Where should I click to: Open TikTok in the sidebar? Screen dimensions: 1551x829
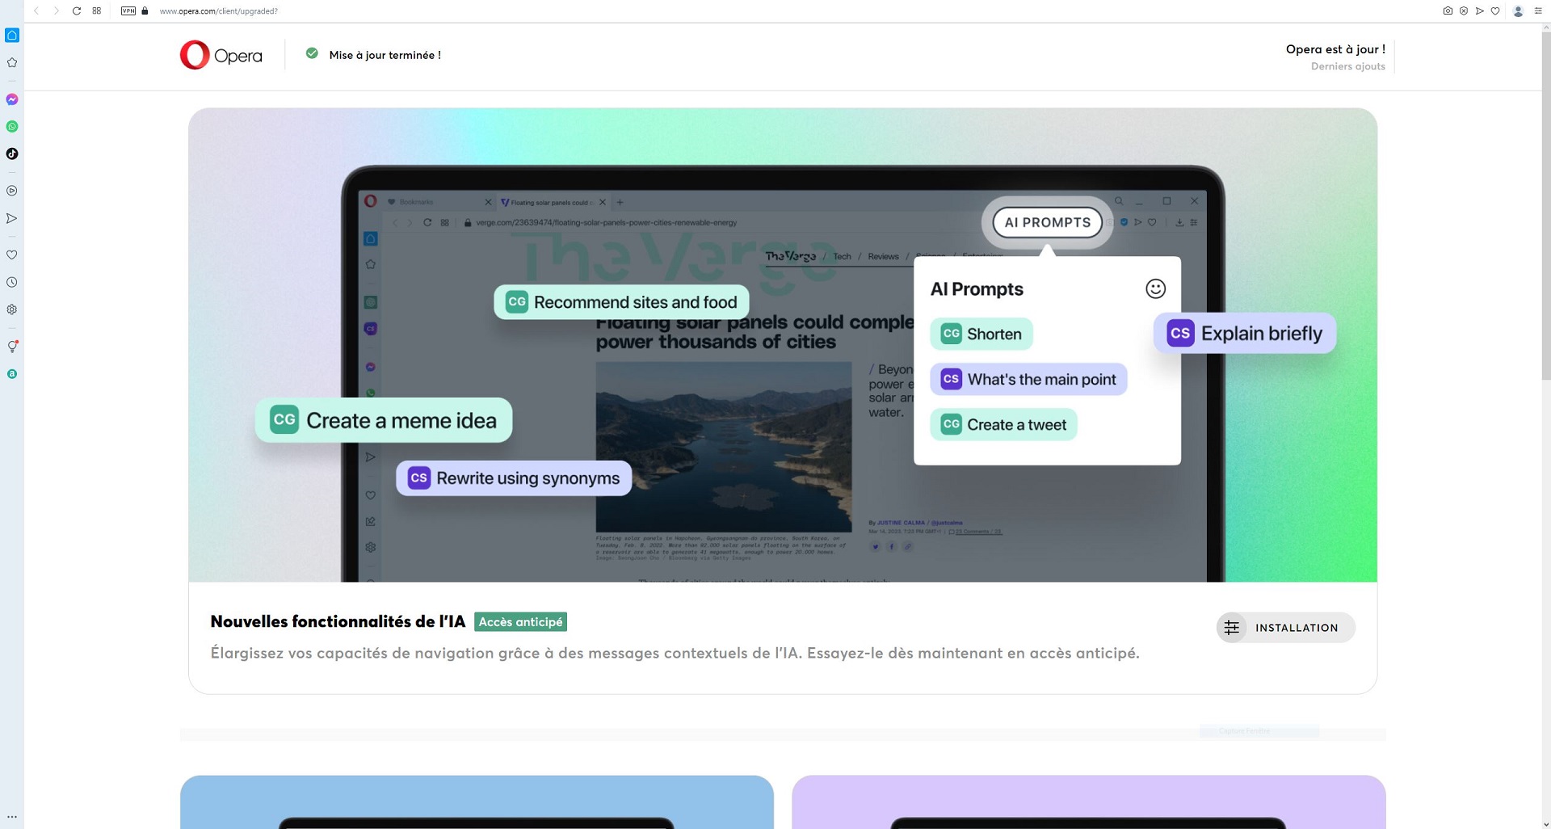click(x=12, y=154)
